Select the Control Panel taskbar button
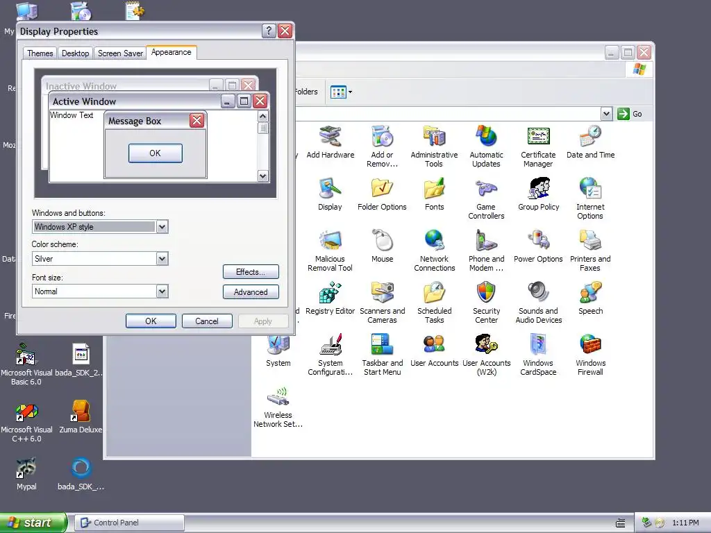 coord(130,523)
